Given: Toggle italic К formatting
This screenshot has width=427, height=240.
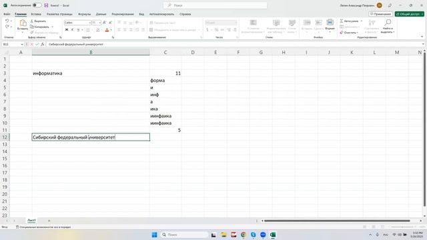Looking at the screenshot, I should (72, 29).
